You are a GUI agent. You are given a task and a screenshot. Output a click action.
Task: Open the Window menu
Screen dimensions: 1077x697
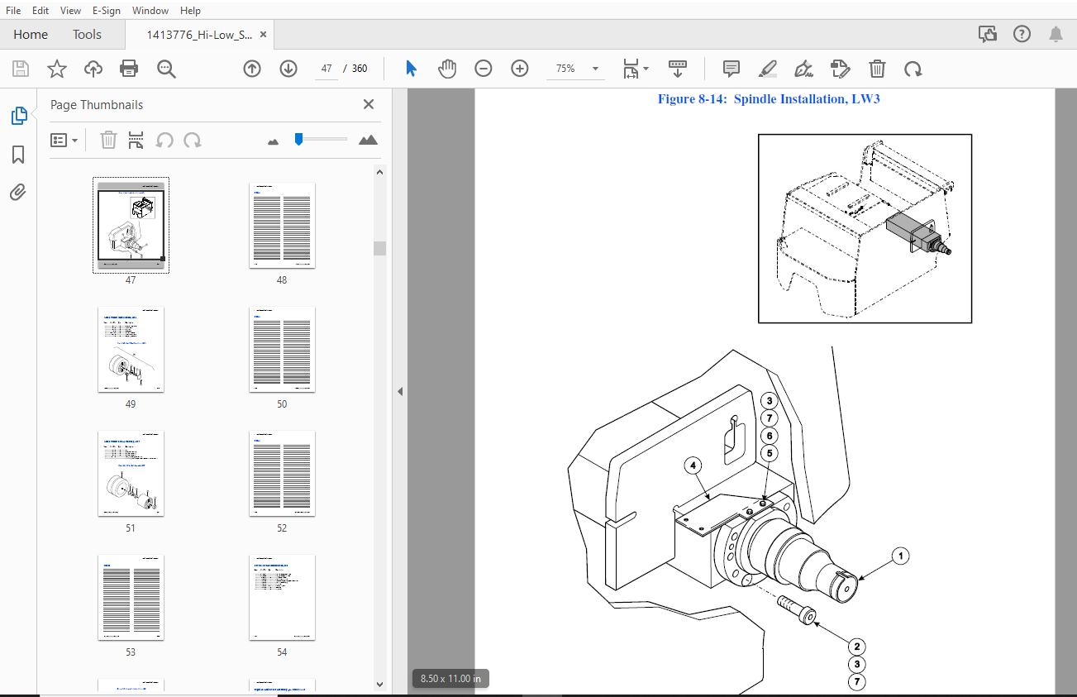tap(150, 11)
